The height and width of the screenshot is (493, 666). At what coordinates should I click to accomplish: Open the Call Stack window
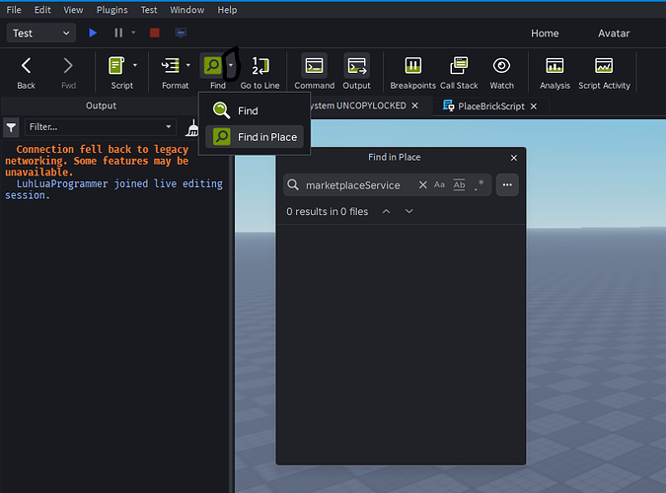pyautogui.click(x=459, y=72)
